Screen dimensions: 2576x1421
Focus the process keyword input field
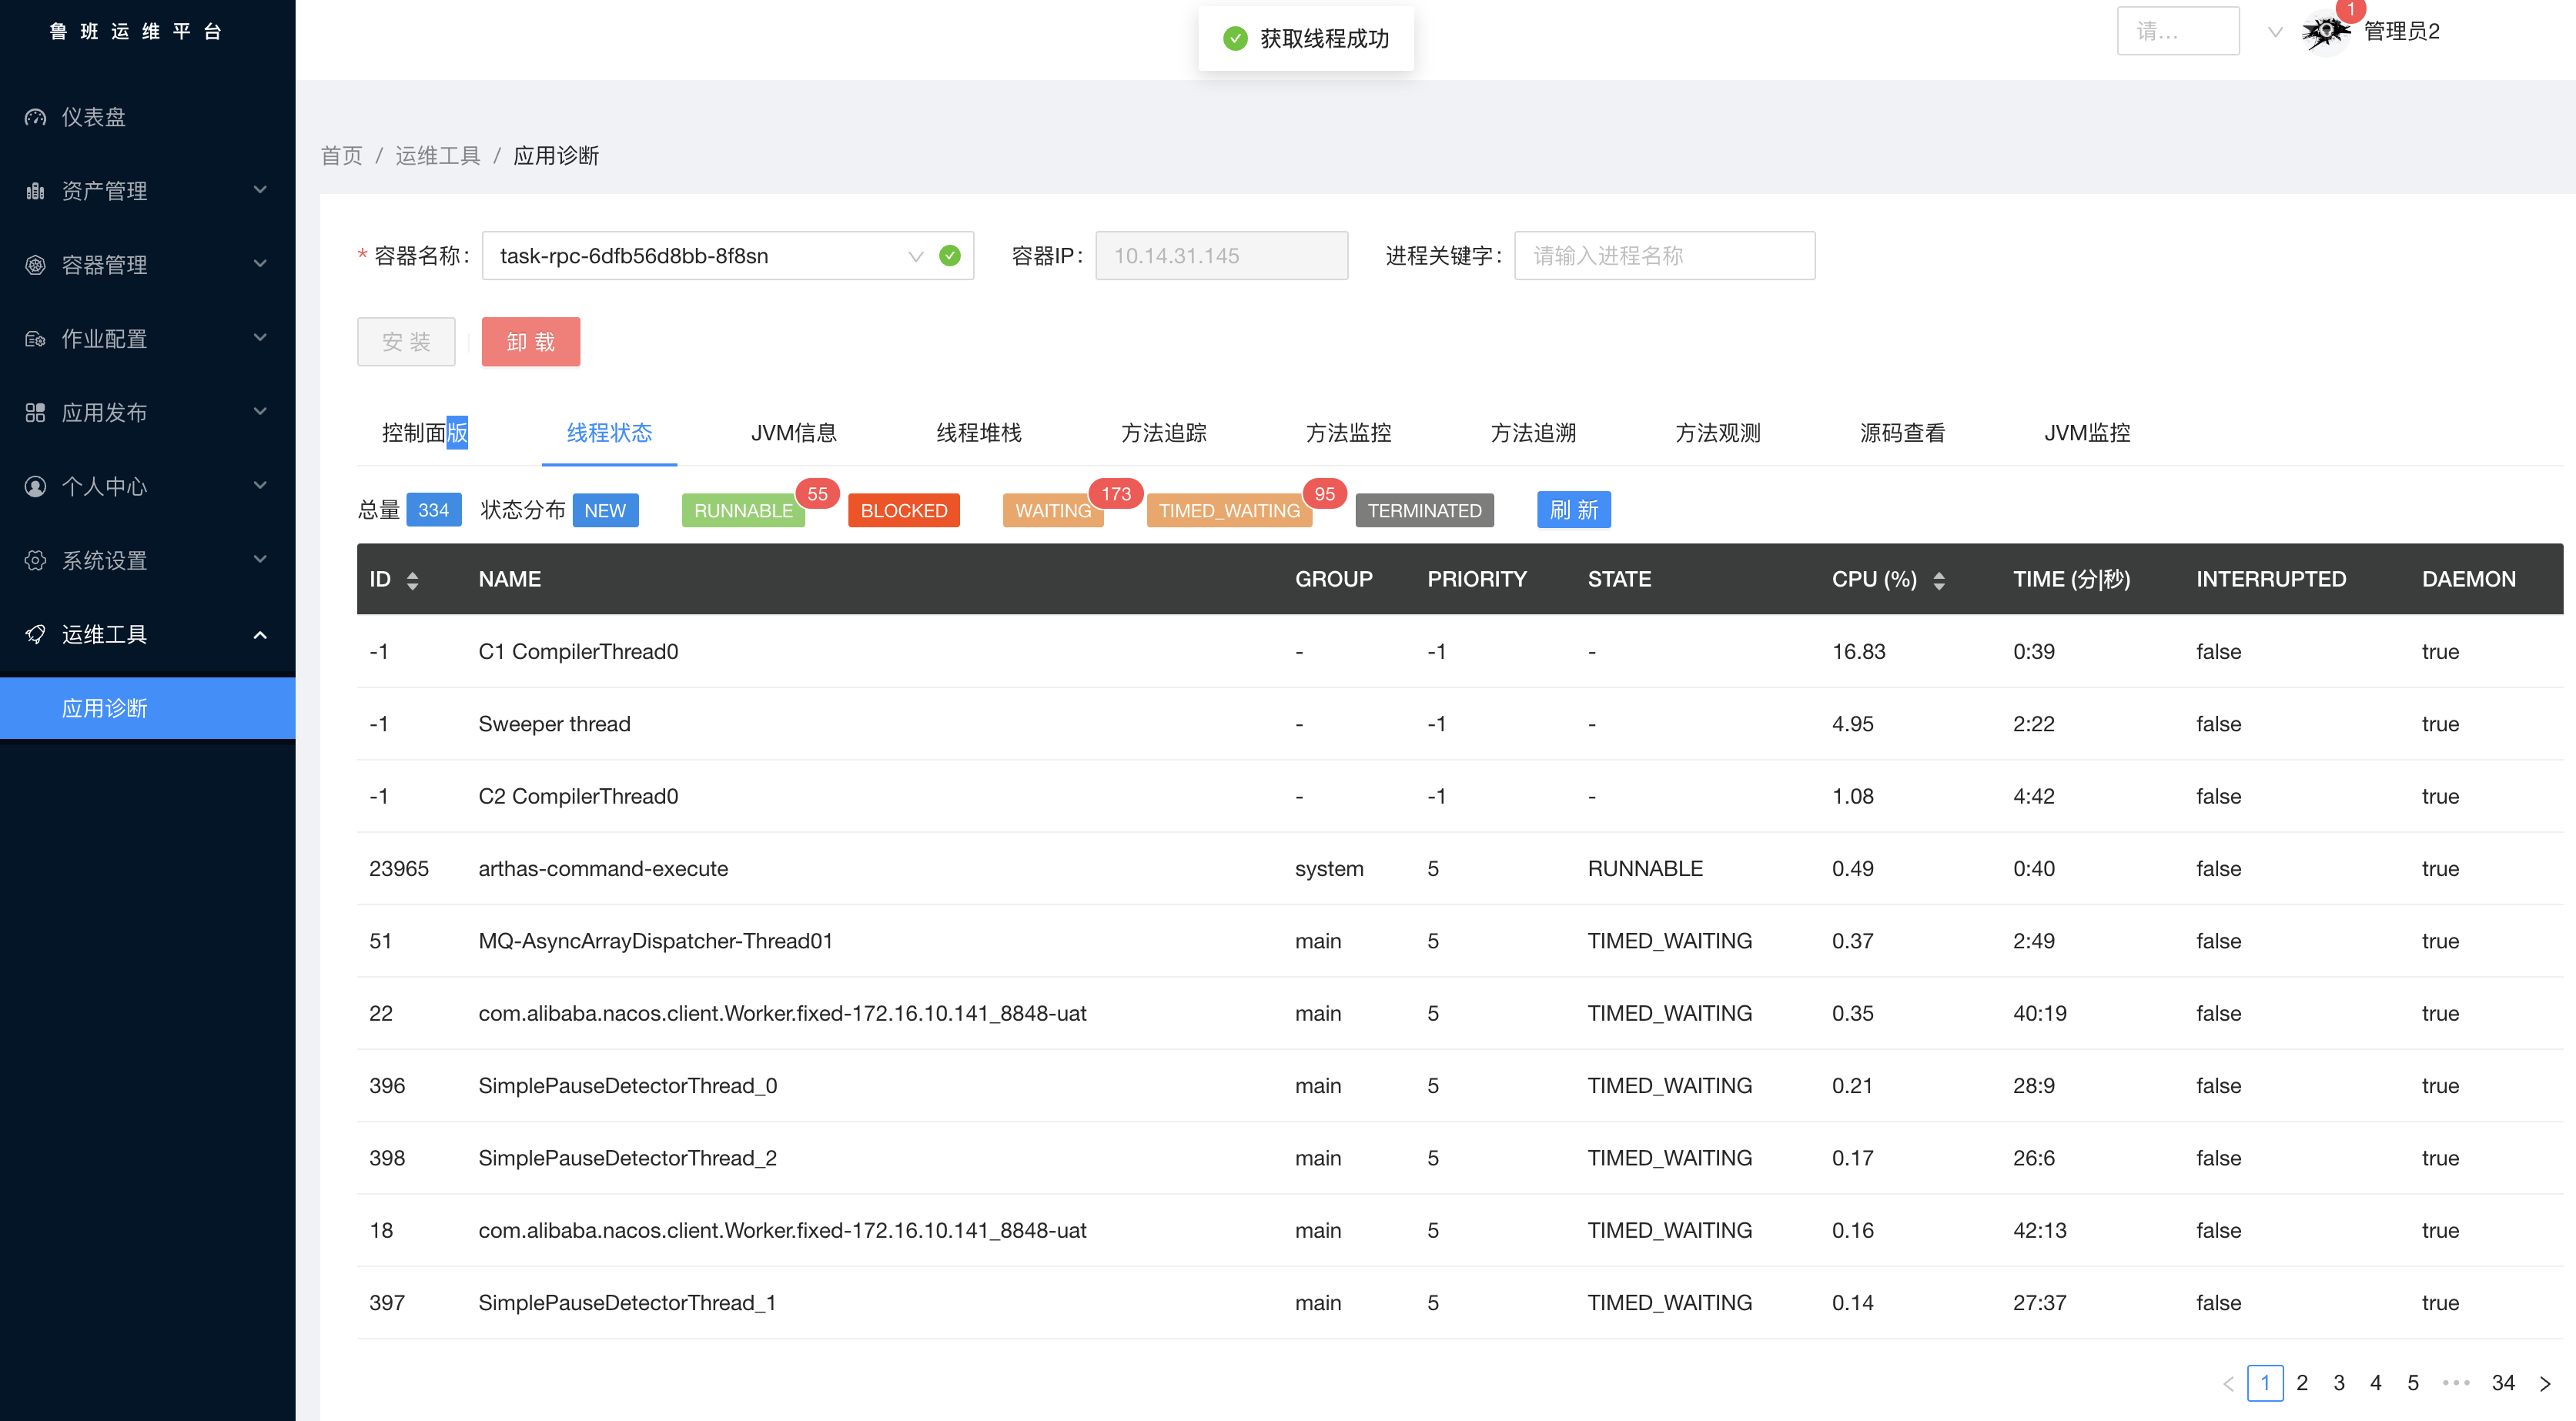[x=1664, y=256]
